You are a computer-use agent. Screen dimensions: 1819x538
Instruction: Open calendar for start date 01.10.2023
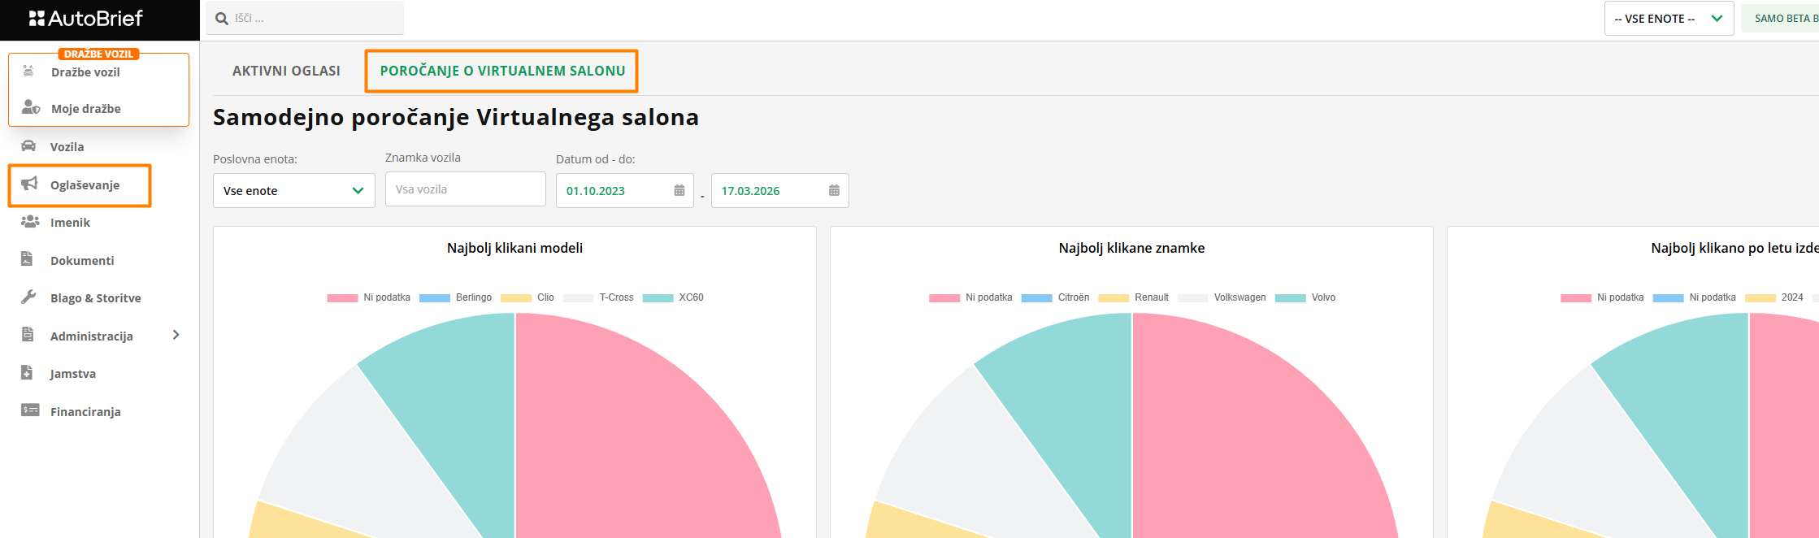(x=679, y=190)
